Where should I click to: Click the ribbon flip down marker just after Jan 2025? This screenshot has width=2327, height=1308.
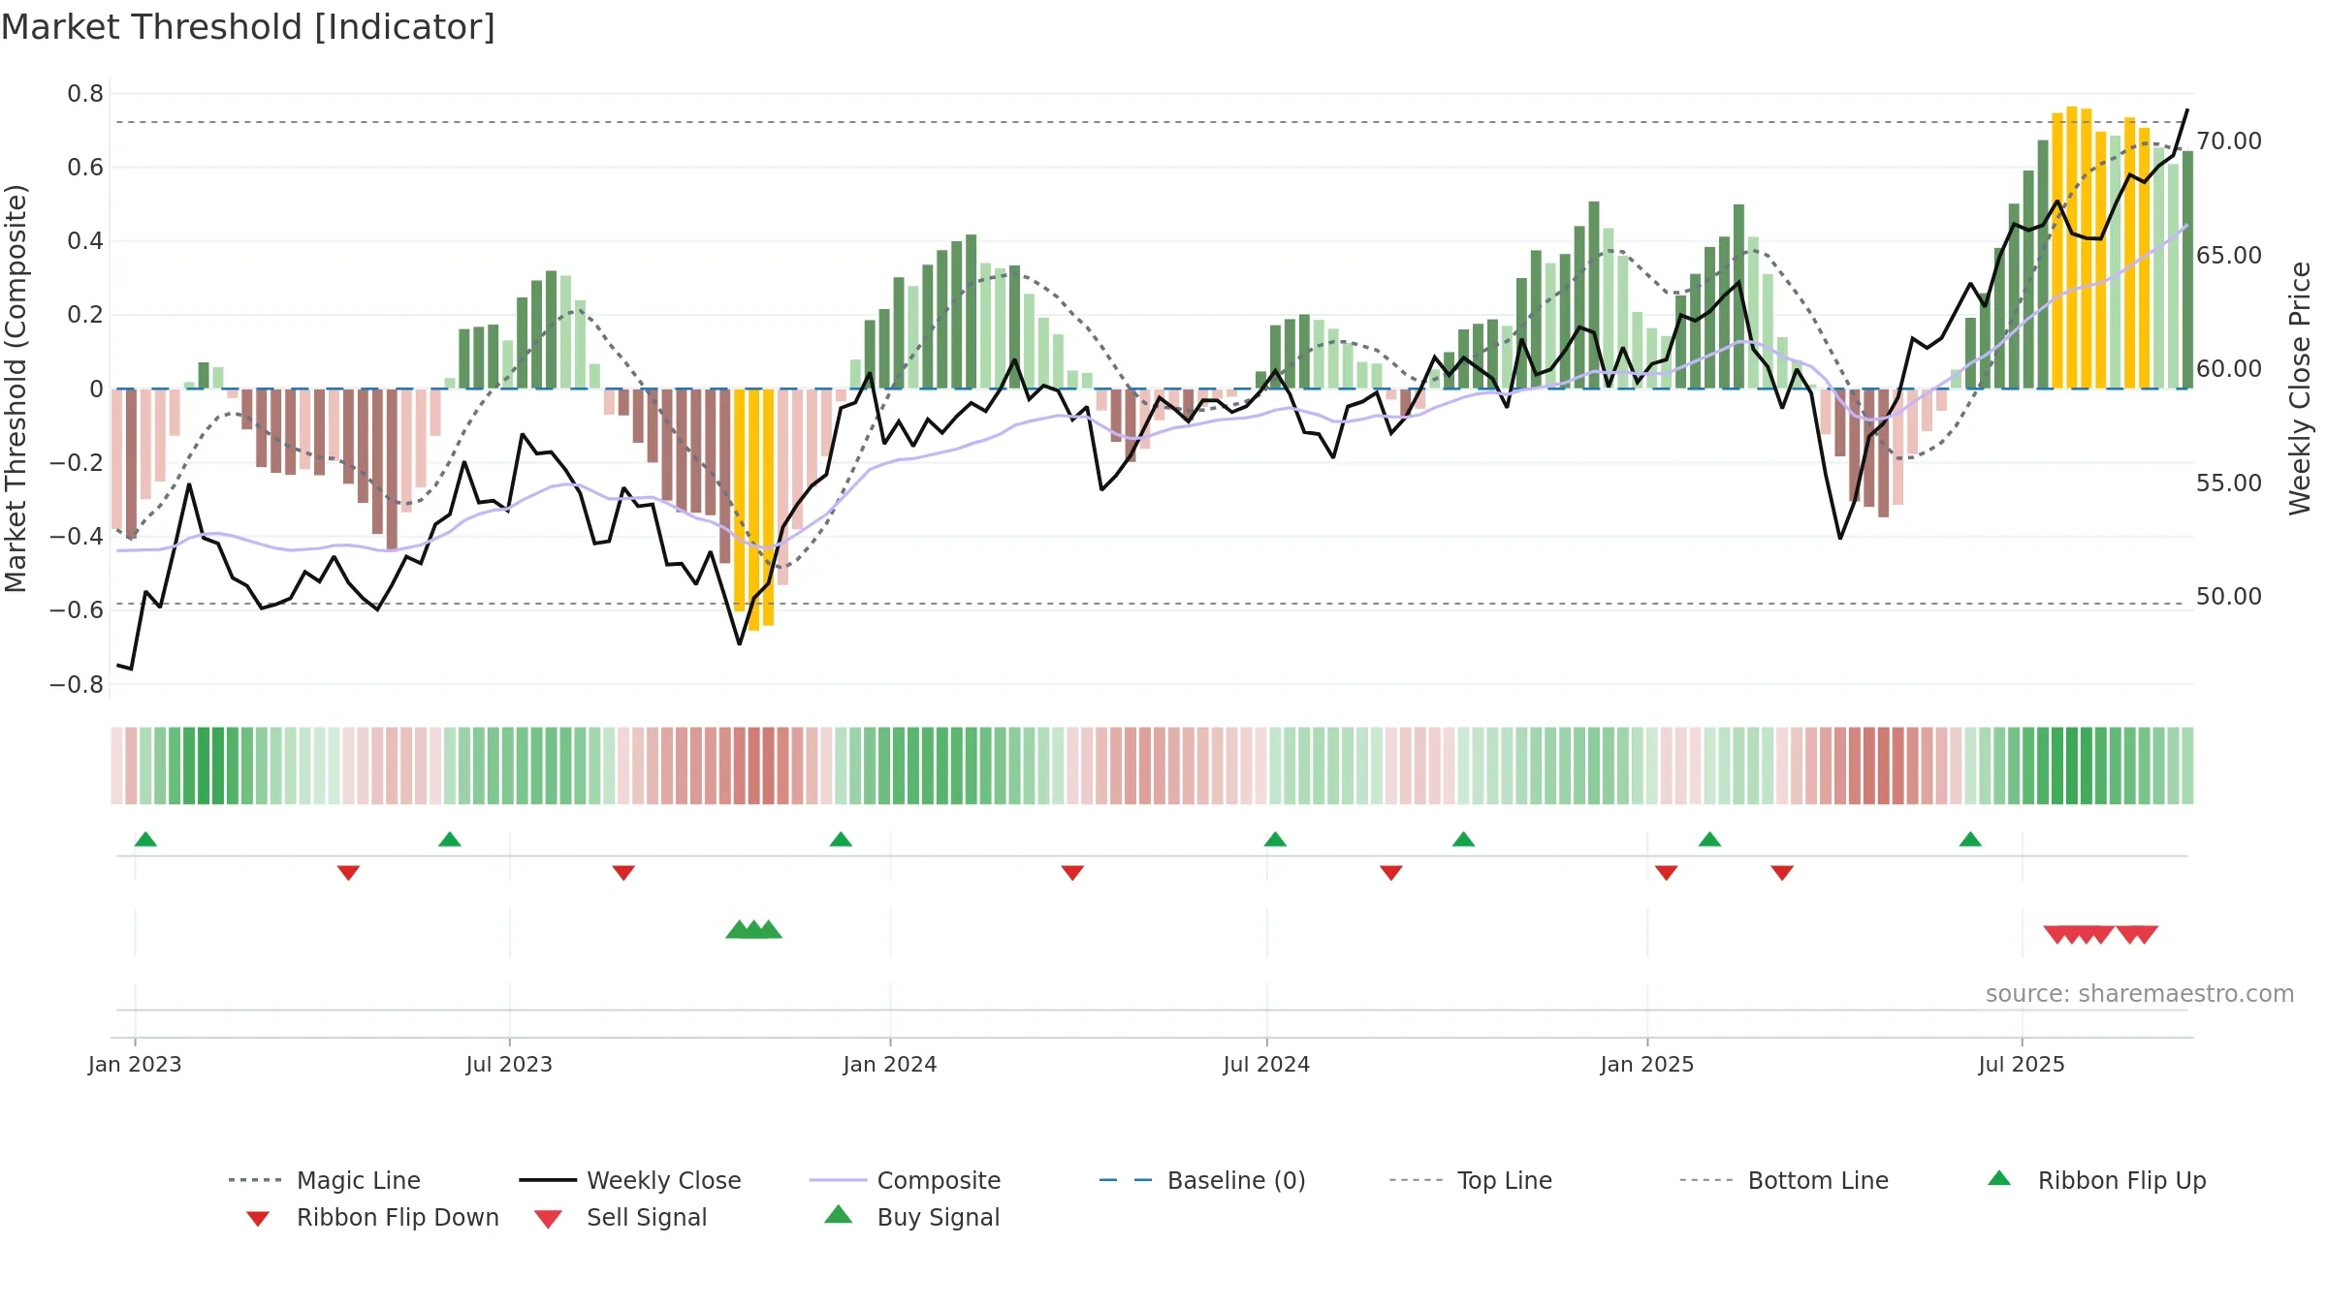pos(1667,873)
